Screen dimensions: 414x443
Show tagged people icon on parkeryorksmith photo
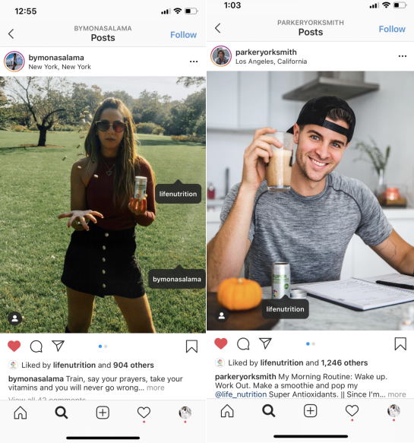(x=222, y=315)
